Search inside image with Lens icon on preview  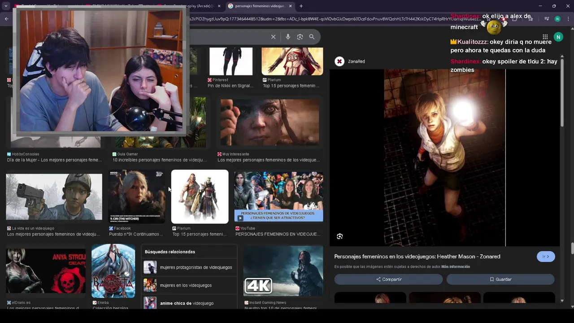[x=340, y=236]
